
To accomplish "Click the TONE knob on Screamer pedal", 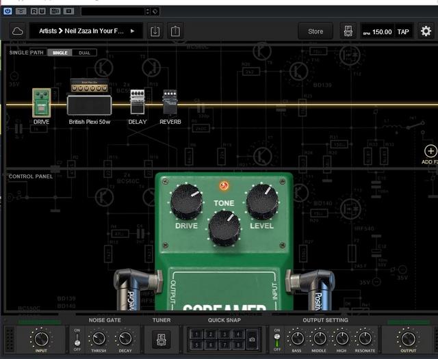I will pos(224,228).
